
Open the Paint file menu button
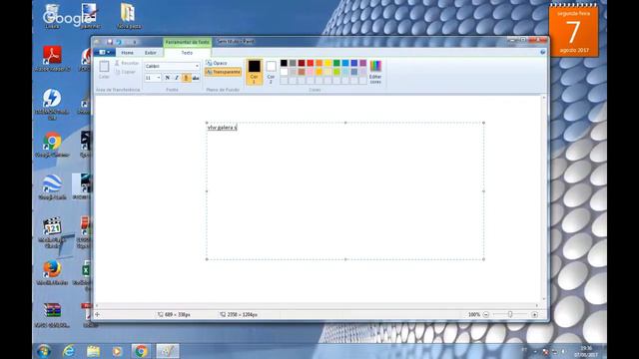click(x=104, y=53)
